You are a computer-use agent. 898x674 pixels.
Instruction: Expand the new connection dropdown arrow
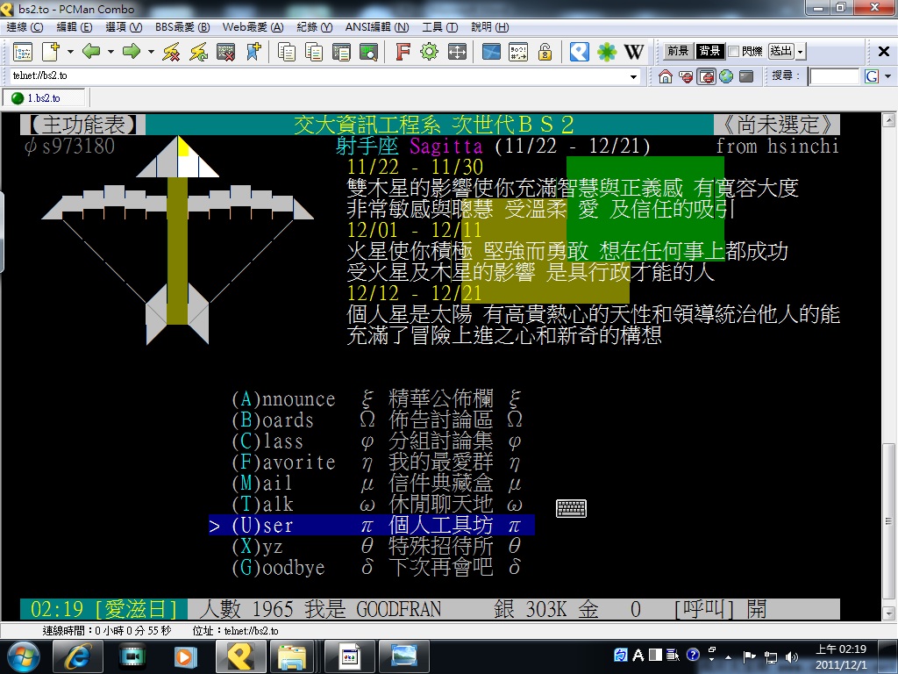point(70,52)
